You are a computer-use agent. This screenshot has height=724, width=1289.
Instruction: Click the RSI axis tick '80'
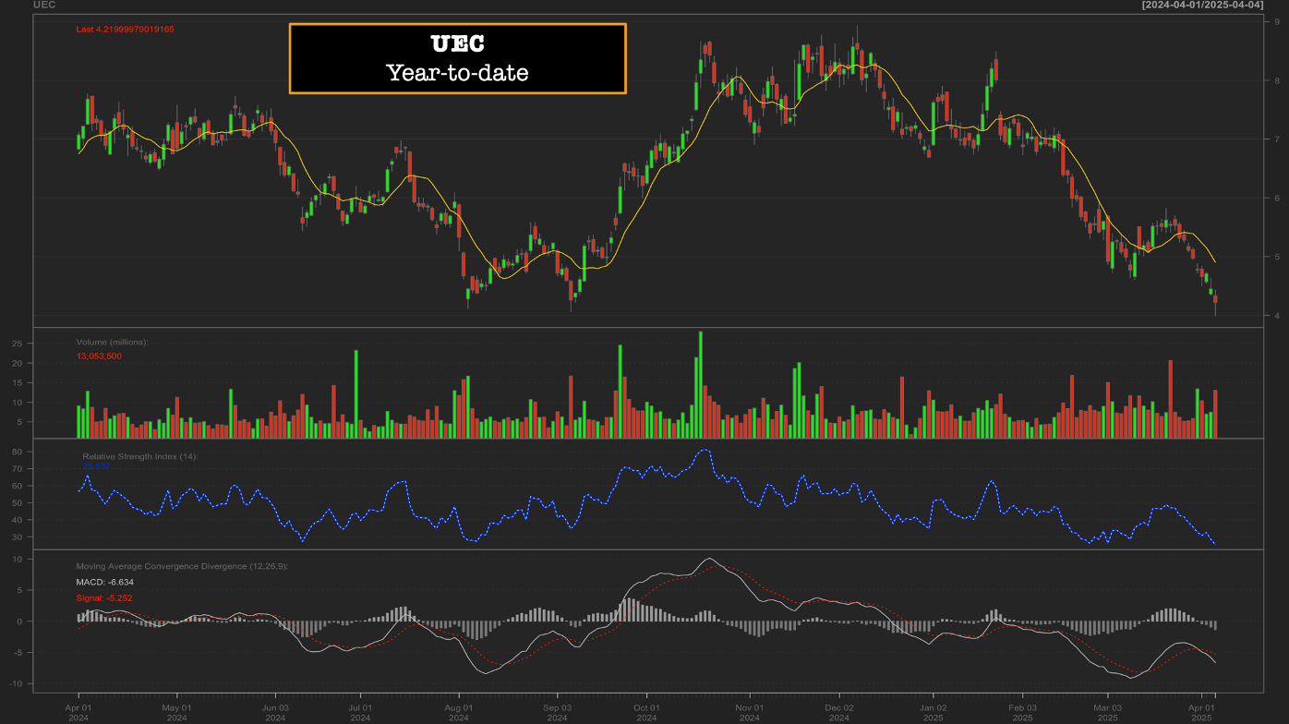pos(17,452)
